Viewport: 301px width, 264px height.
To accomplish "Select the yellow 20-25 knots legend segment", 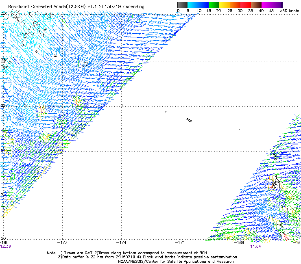I will [x=225, y=5].
